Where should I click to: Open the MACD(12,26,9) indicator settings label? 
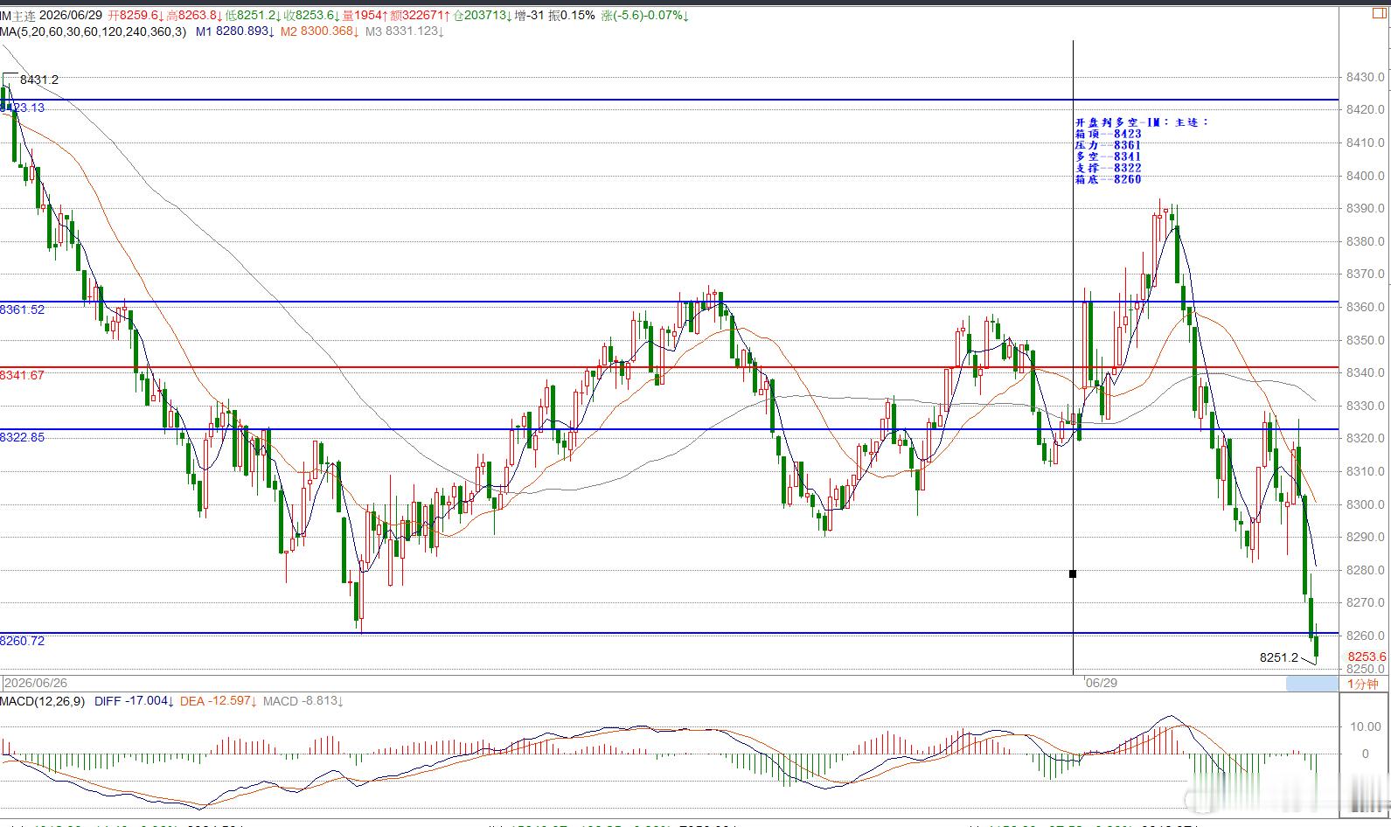(43, 701)
